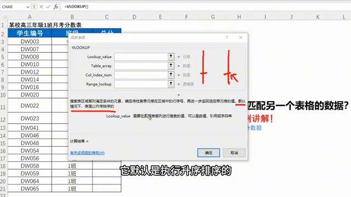Select cell containing DW020
The image size is (351, 197).
(x=30, y=95)
